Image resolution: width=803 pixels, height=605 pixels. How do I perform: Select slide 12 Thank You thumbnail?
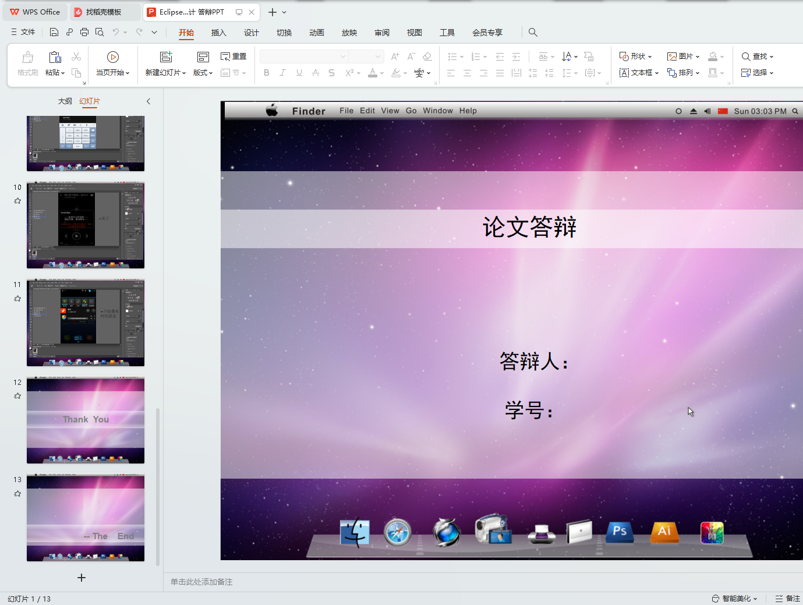(x=86, y=420)
